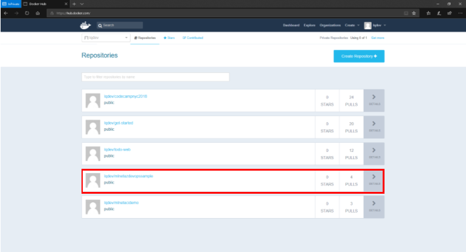Click the 3 PULLS count for mlnetacidemo
The image size is (466, 252).
point(351,207)
